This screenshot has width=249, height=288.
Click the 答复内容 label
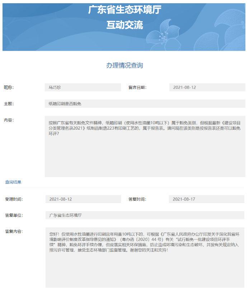14,231
